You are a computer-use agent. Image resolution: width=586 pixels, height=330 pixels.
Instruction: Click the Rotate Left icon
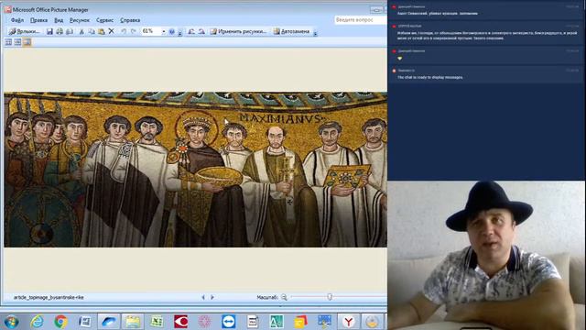191,31
